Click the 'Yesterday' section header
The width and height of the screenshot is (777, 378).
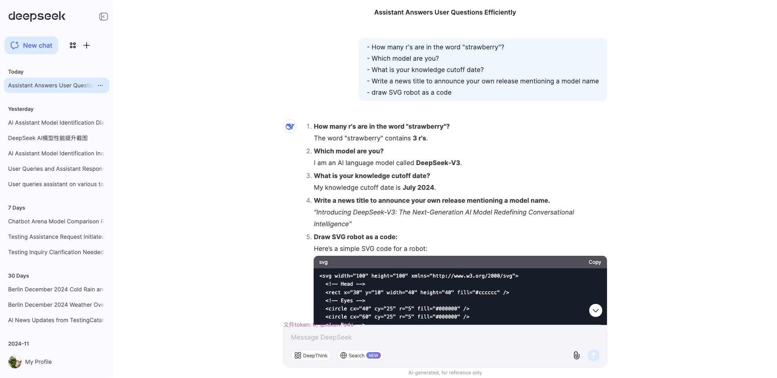click(x=21, y=109)
